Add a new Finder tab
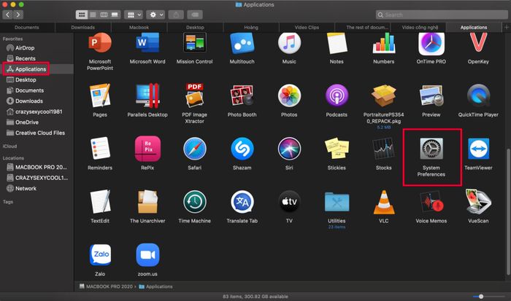Screen dimensions: 511x301 point(507,28)
